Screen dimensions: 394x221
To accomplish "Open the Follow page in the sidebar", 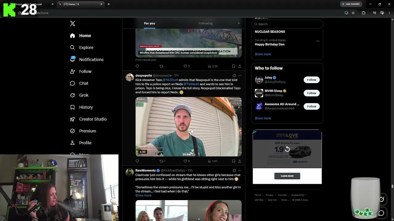I will (x=81, y=72).
